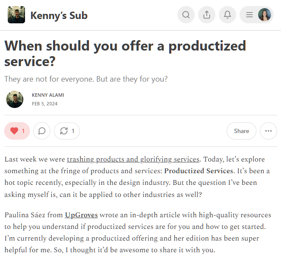Toggle the heart like button
This screenshot has width=281, height=257.
coord(17,131)
